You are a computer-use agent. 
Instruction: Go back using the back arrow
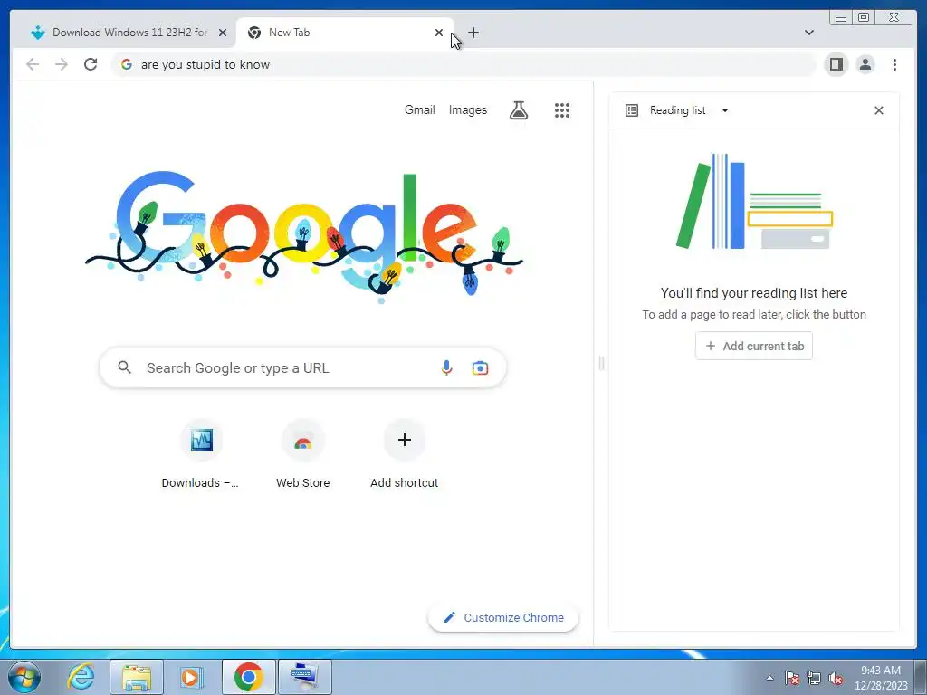pos(33,64)
